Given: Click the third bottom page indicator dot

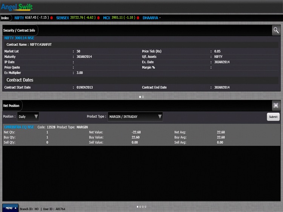Looking at the screenshot, I should click(143, 207).
